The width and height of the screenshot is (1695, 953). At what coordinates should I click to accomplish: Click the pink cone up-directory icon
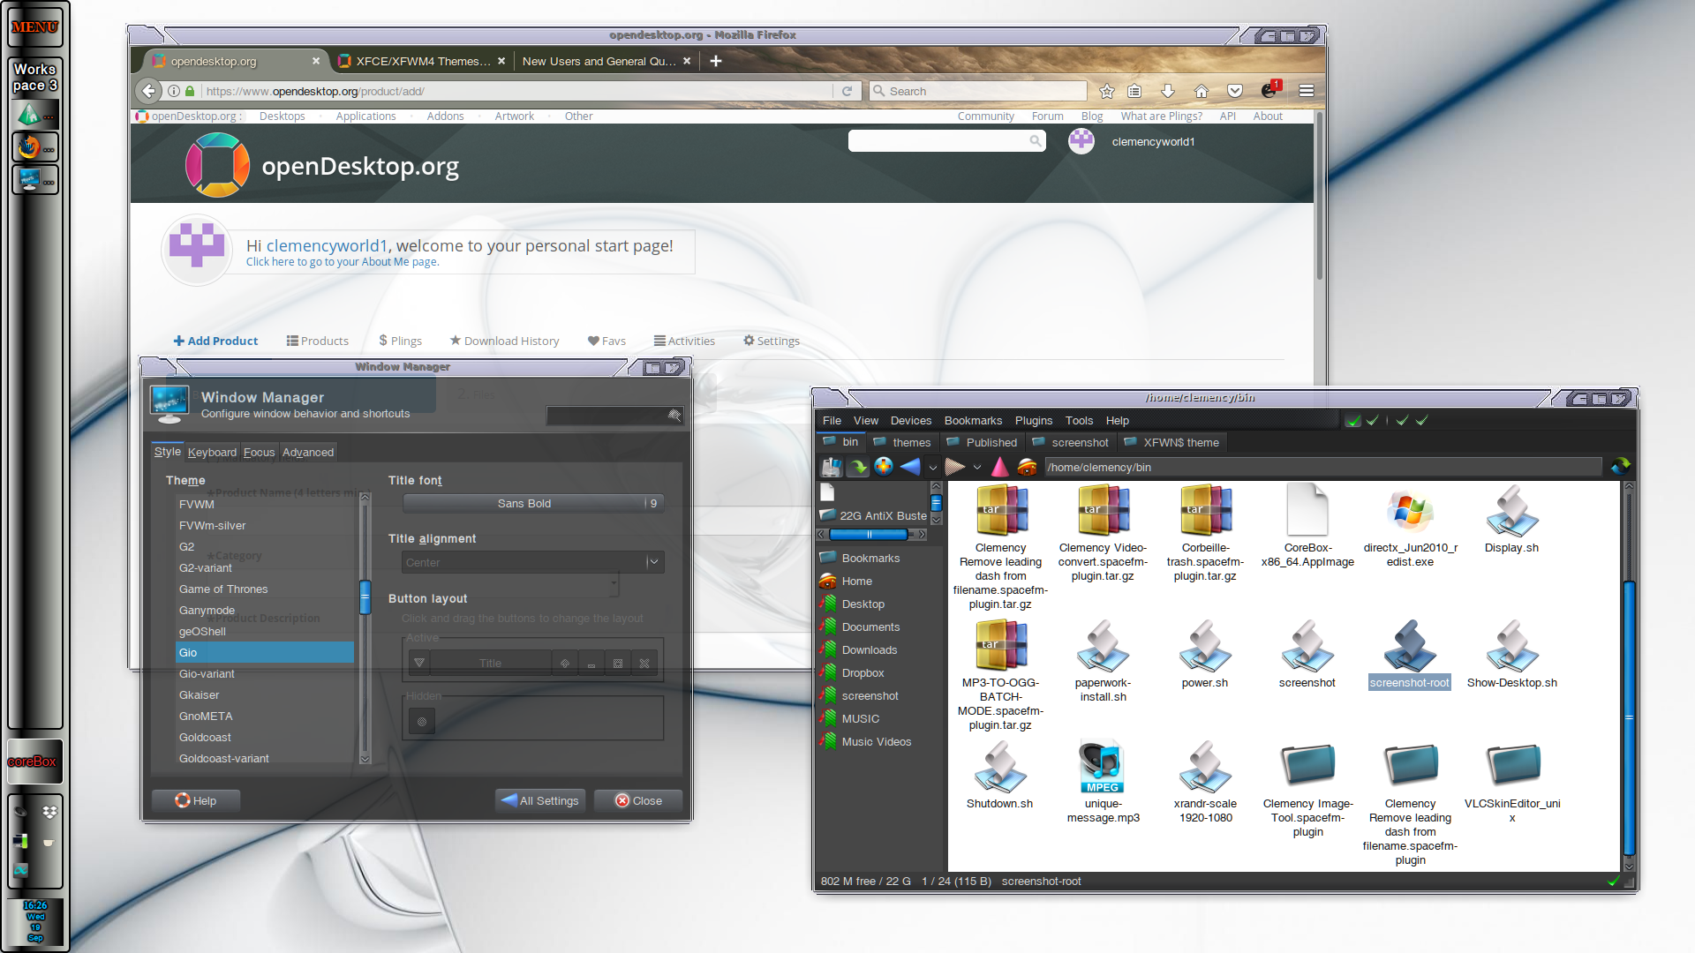[999, 467]
